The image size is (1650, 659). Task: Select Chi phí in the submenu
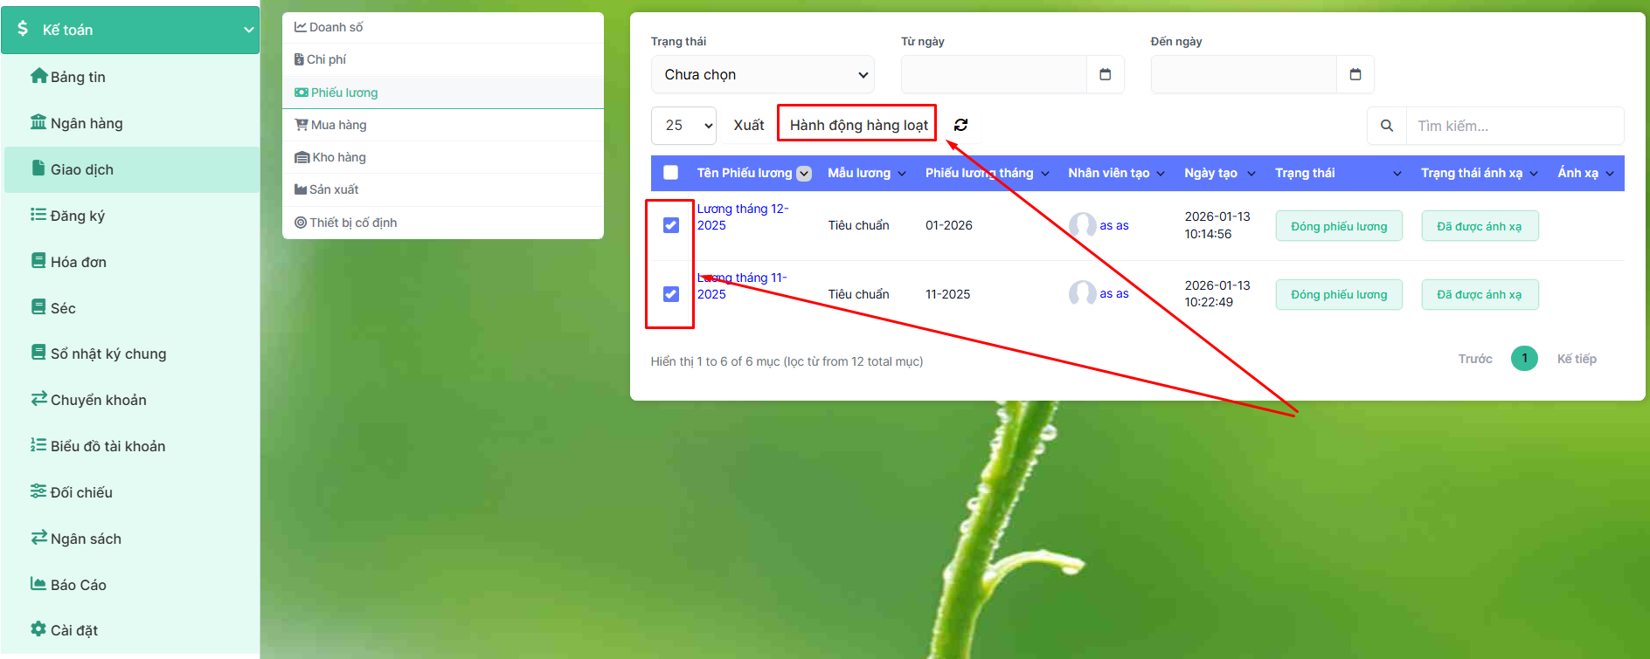(x=326, y=59)
